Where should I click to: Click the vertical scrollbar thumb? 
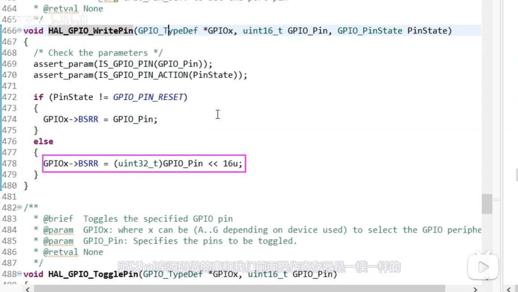(487, 204)
